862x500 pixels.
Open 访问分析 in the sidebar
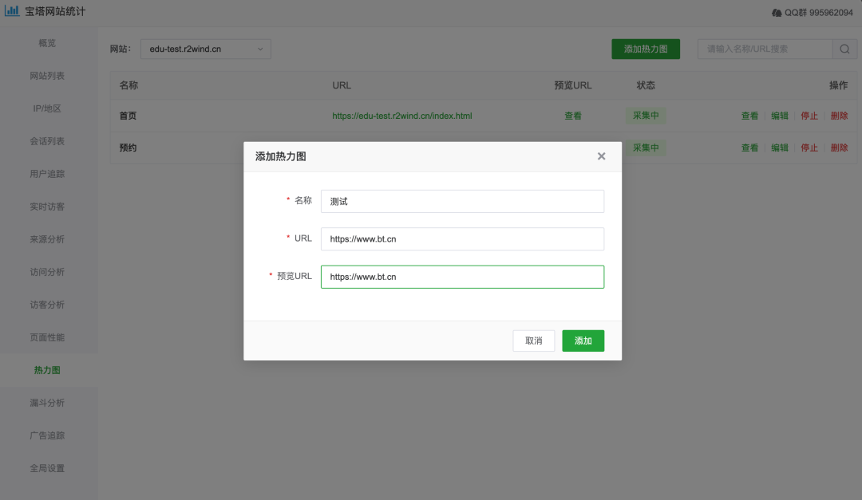tap(47, 272)
